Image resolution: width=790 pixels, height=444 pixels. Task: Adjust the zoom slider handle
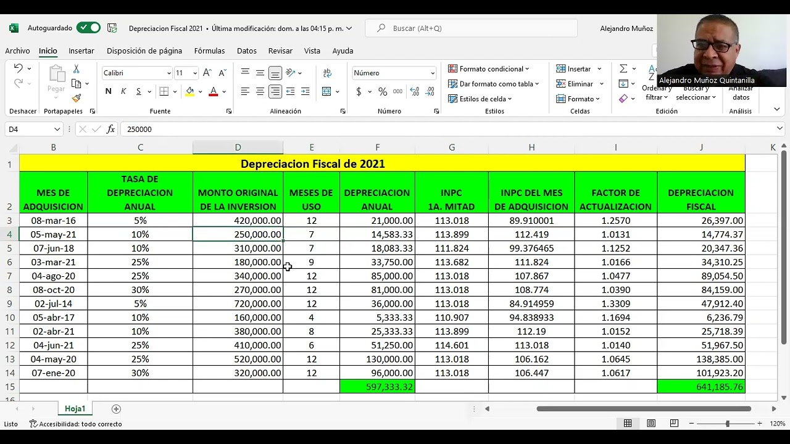pos(728,424)
